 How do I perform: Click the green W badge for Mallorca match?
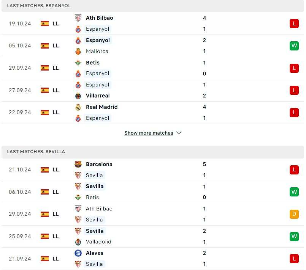(x=294, y=46)
